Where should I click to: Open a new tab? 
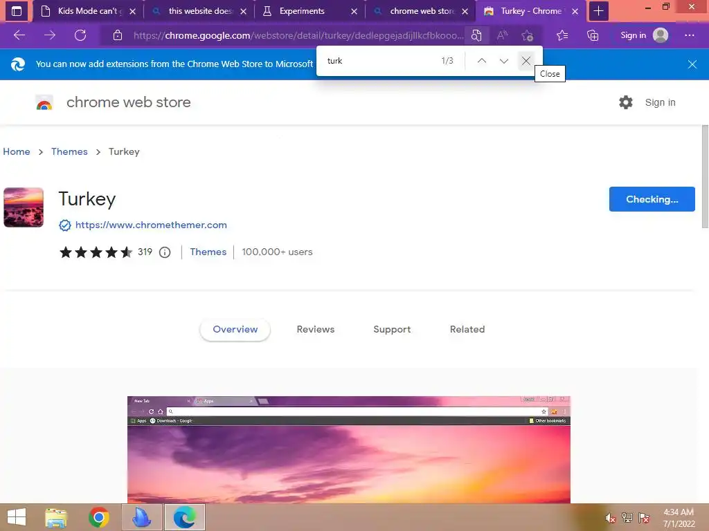tap(598, 11)
